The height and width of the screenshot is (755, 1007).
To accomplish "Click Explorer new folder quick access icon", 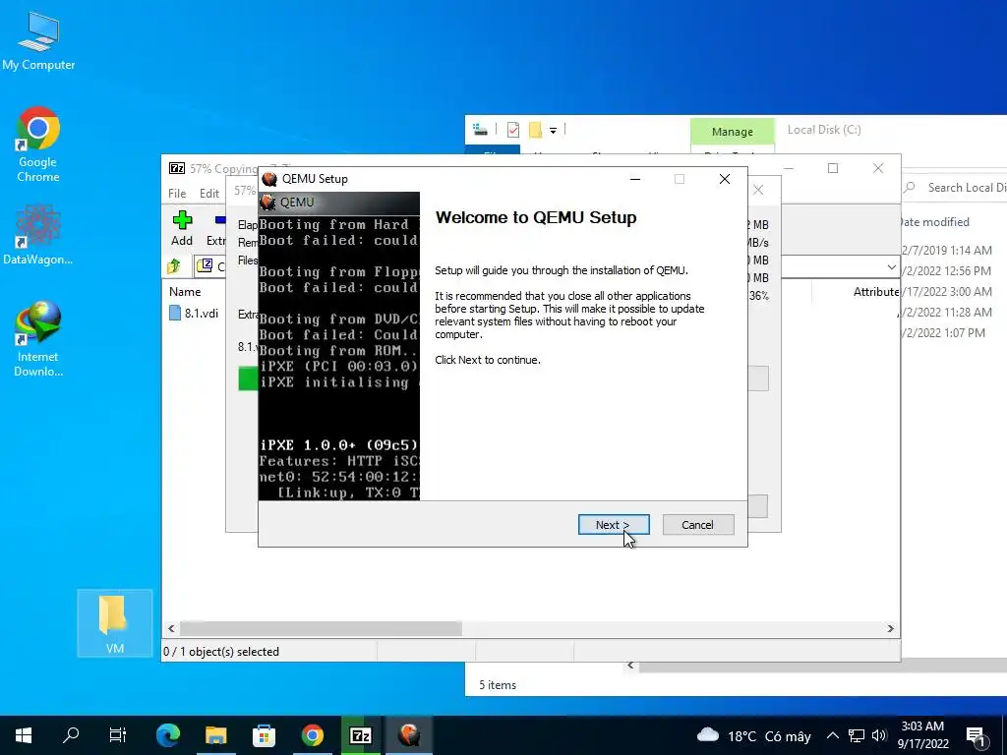I will click(535, 130).
